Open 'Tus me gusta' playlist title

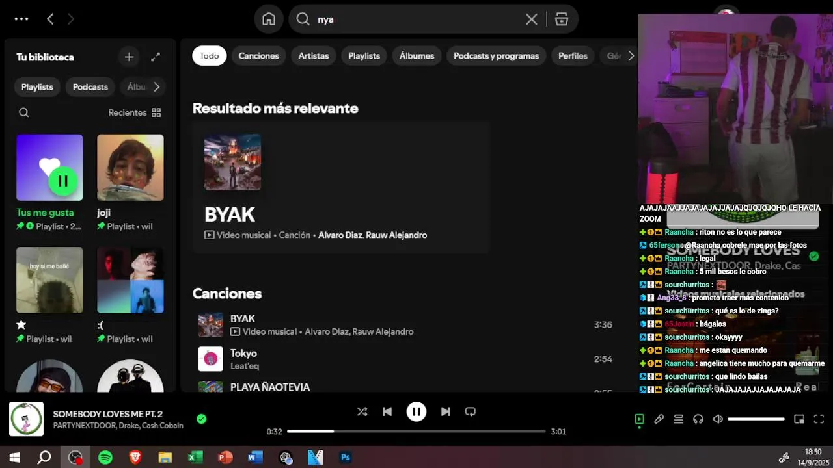point(45,213)
